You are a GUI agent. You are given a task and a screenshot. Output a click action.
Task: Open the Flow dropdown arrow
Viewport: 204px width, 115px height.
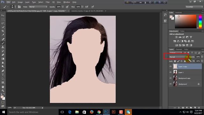tap(82, 7)
